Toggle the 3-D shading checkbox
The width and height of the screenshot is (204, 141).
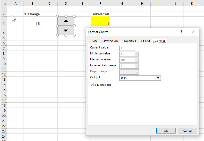pyautogui.click(x=92, y=85)
